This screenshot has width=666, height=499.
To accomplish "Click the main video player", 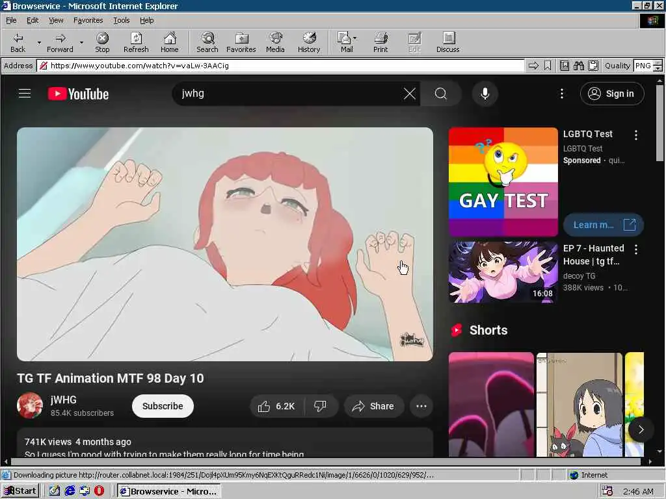I will coord(225,244).
